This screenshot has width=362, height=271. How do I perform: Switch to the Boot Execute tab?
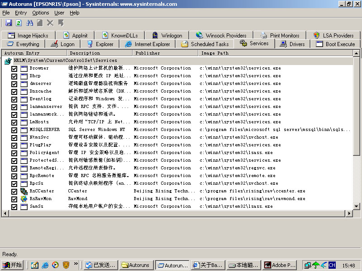335,44
